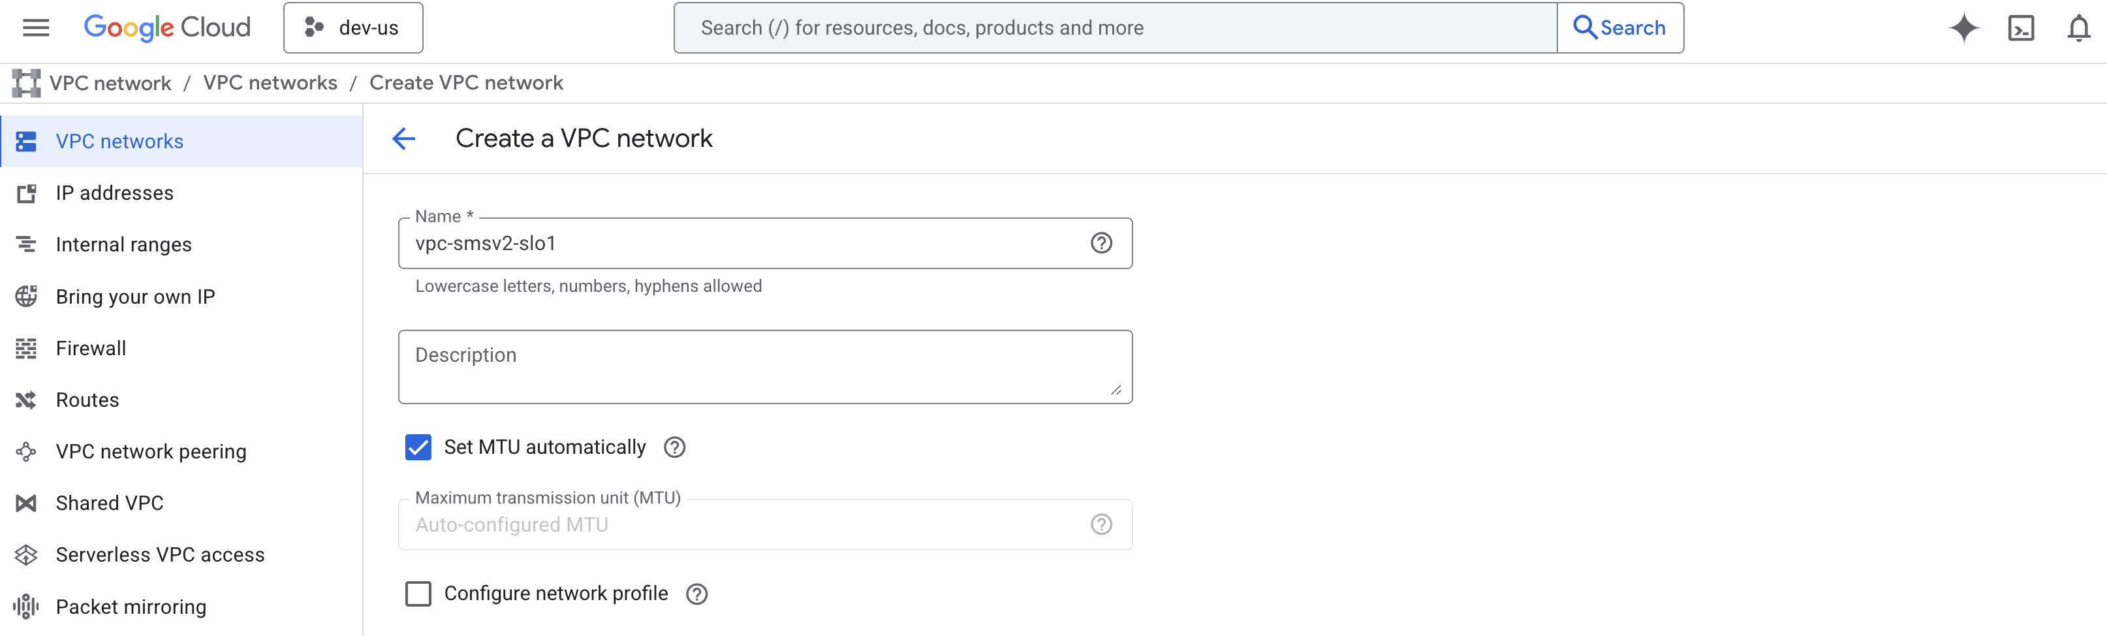This screenshot has width=2107, height=636.
Task: Click the Maximum transmission unit field
Action: tap(744, 525)
